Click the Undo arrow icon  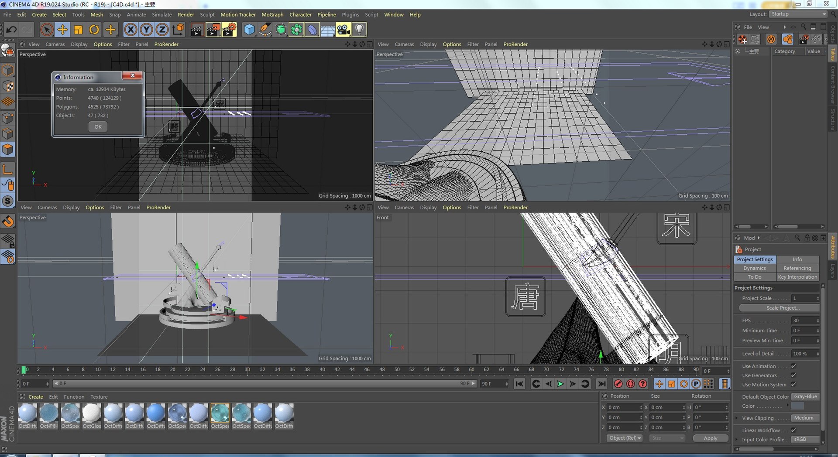(11, 30)
